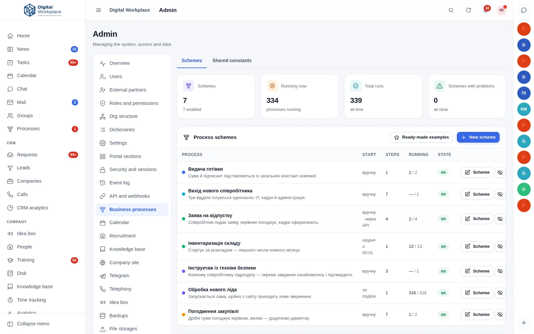Edit scheme for Обробка нового ліда
The height and width of the screenshot is (334, 534).
pos(477,293)
